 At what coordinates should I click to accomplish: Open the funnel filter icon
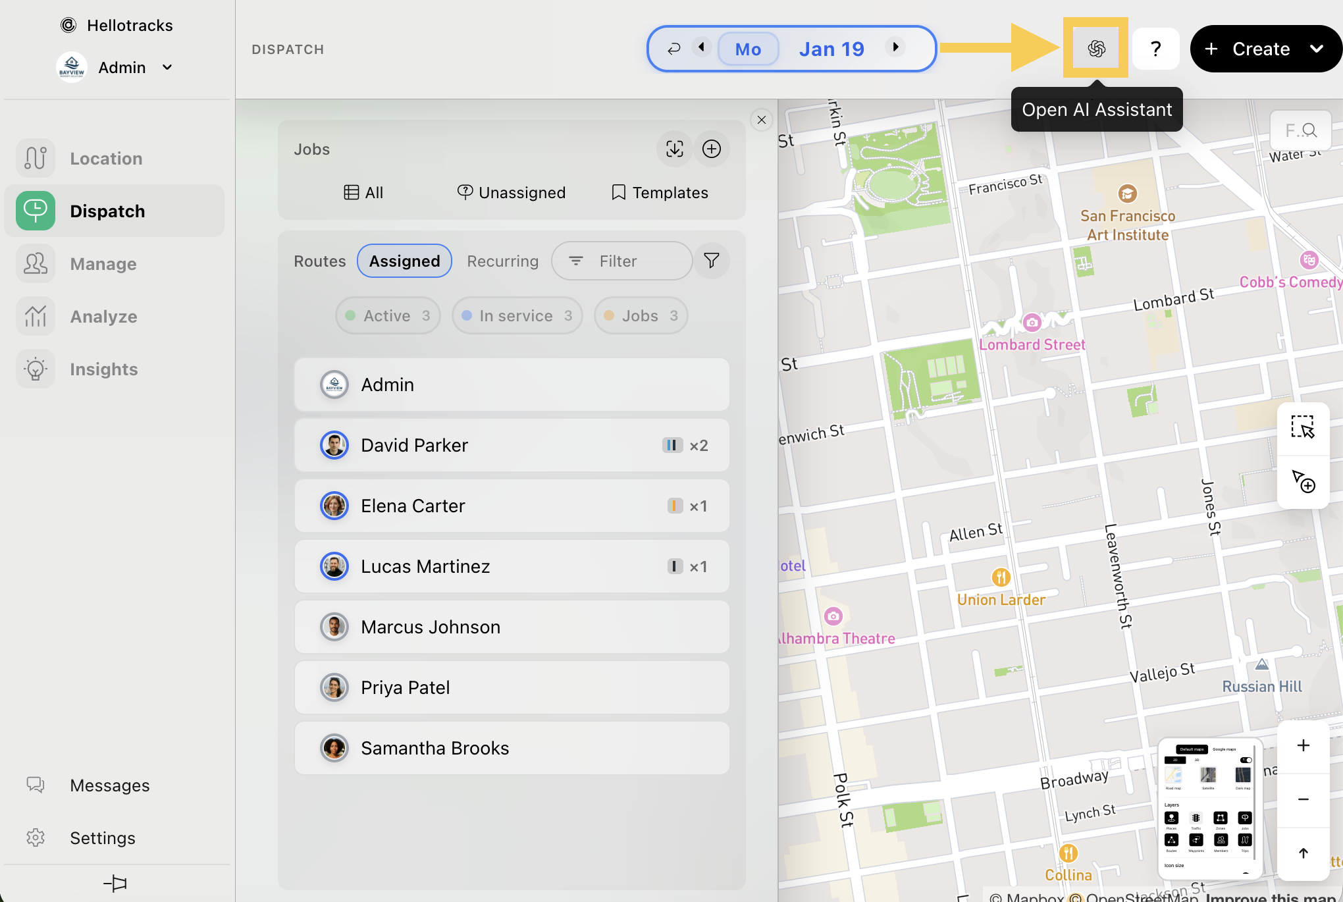coord(711,261)
